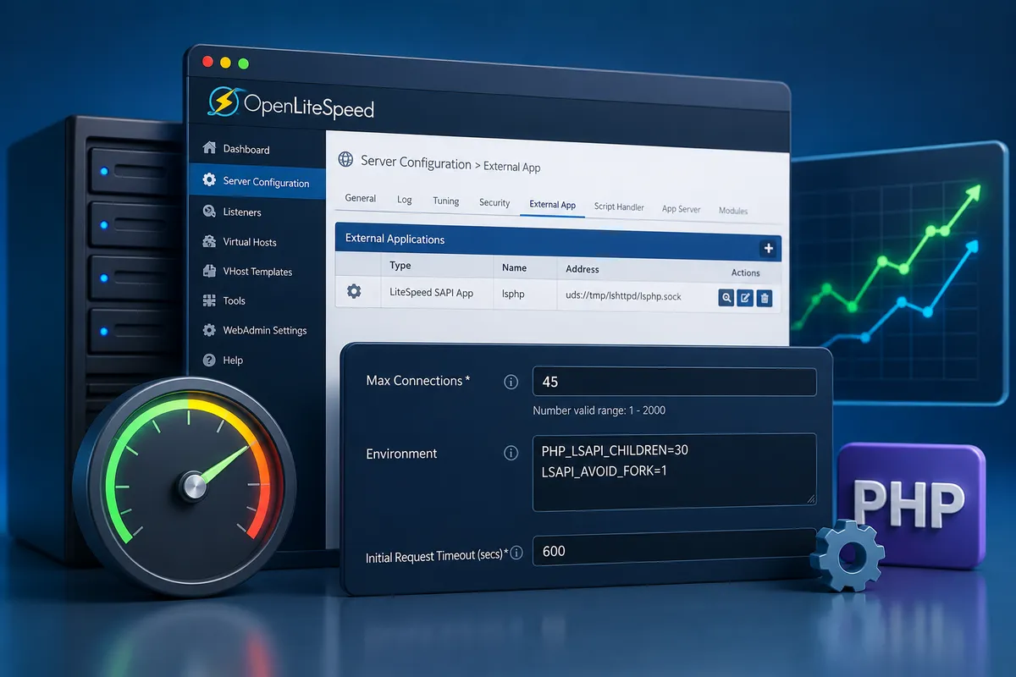Screen dimensions: 1016x677
Task: Click the Environment info icon
Action: 511,454
